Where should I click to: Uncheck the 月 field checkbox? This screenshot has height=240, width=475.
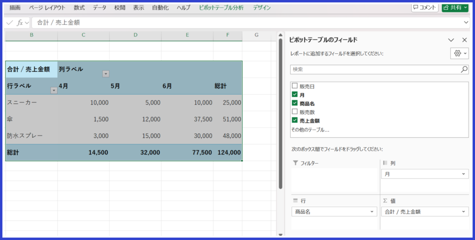(x=295, y=95)
